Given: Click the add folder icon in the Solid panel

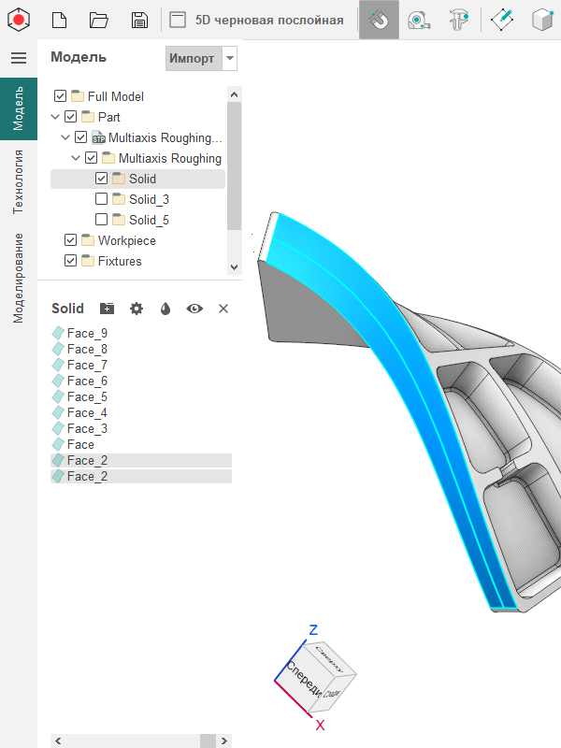Looking at the screenshot, I should [107, 309].
